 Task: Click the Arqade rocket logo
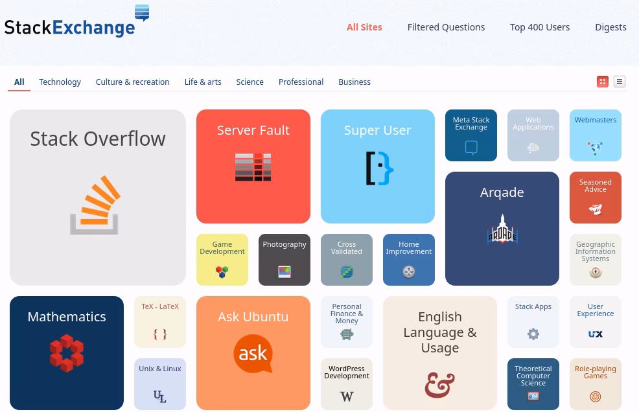click(502, 229)
